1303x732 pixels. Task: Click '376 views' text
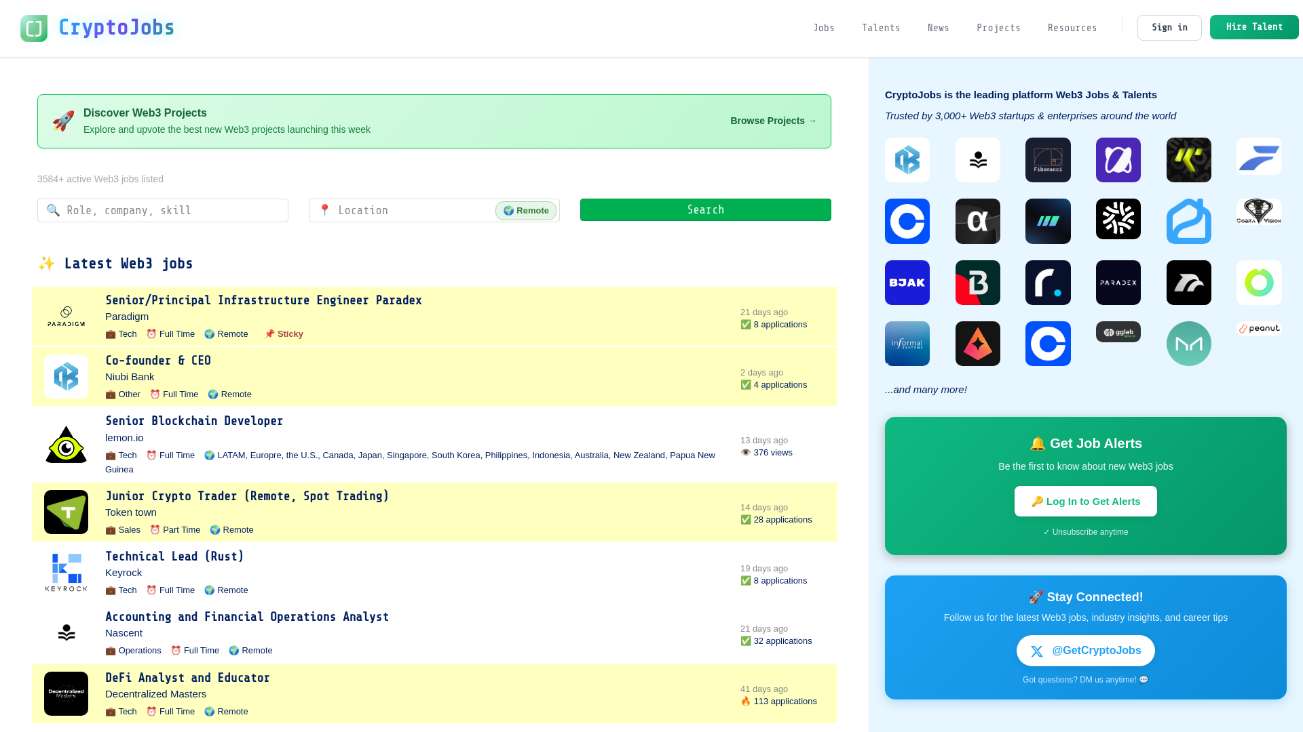coord(773,453)
